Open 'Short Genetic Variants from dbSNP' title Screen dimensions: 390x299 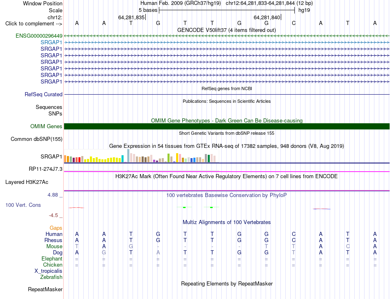(227, 133)
